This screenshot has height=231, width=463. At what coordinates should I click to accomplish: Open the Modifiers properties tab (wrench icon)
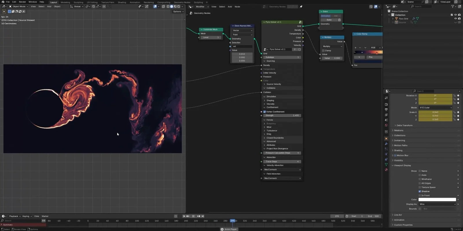[x=386, y=144]
